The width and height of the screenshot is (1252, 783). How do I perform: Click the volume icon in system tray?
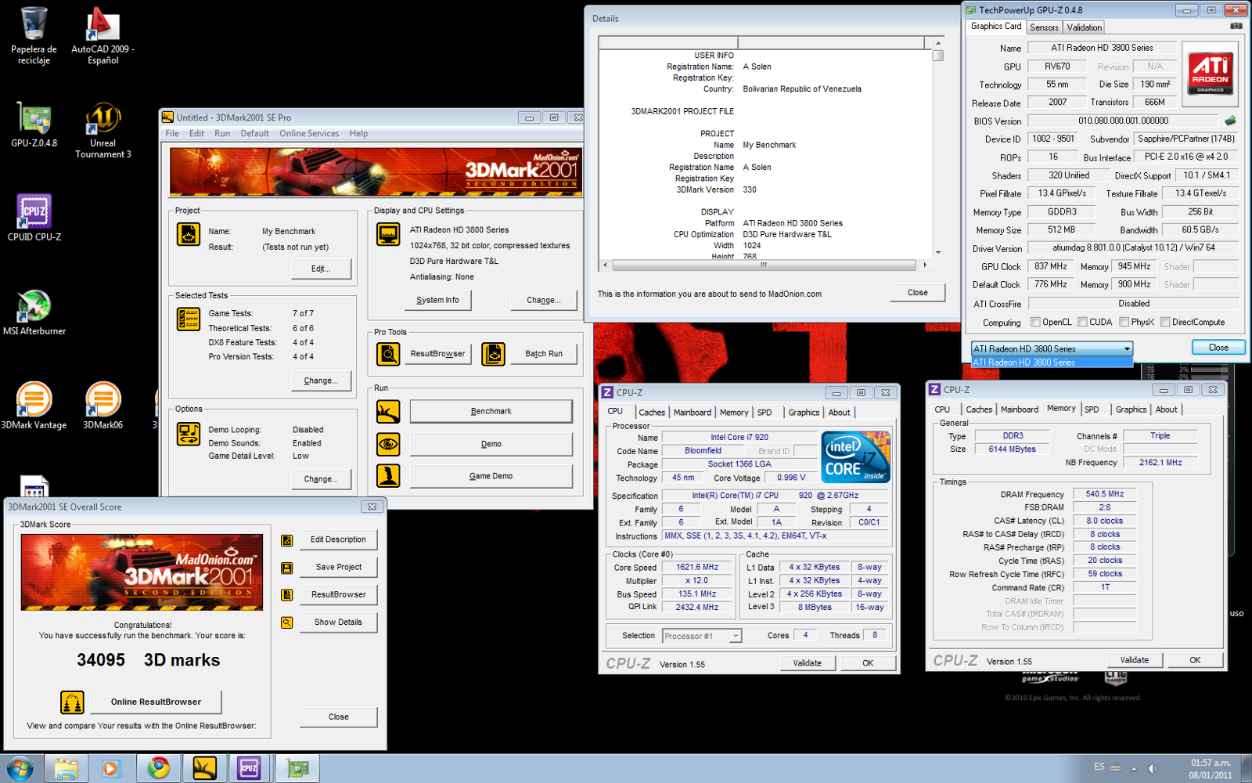coord(1152,768)
